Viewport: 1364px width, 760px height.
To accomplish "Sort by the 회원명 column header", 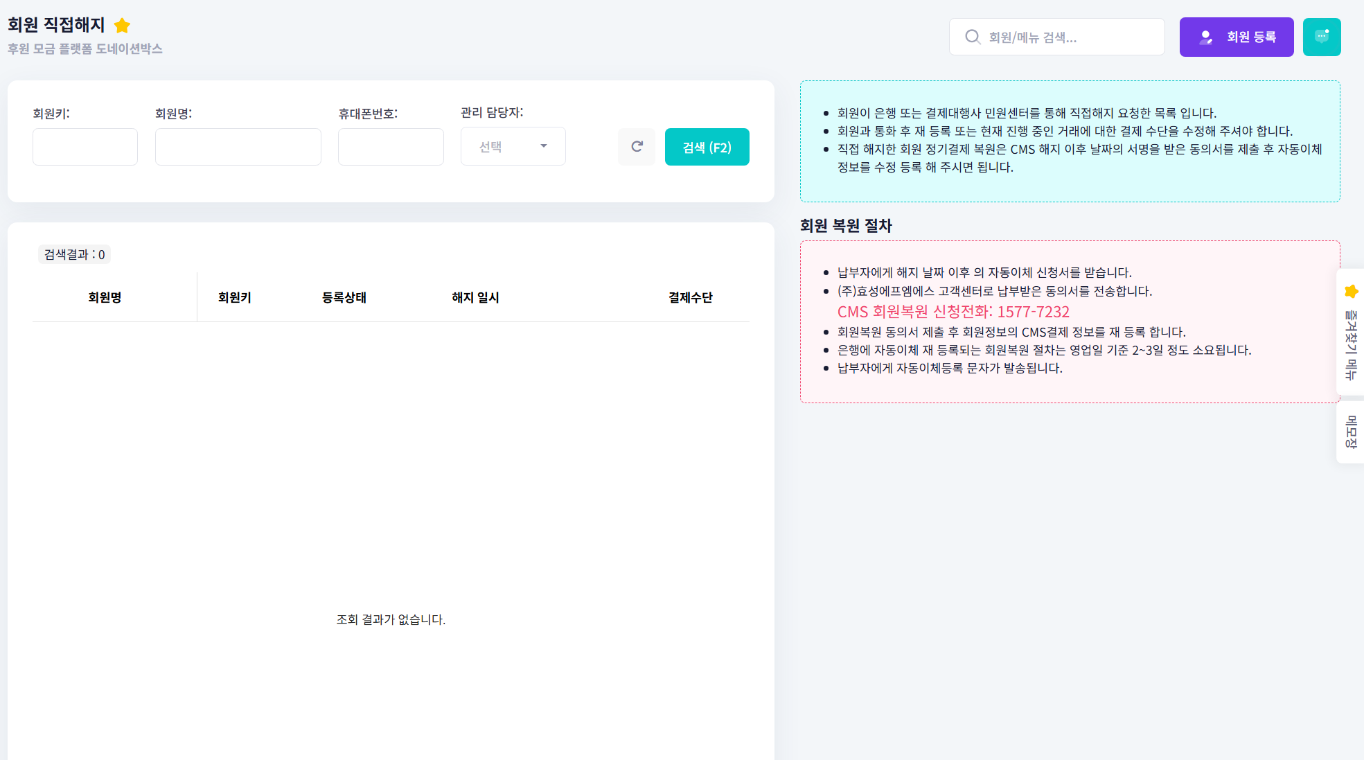I will click(x=105, y=297).
